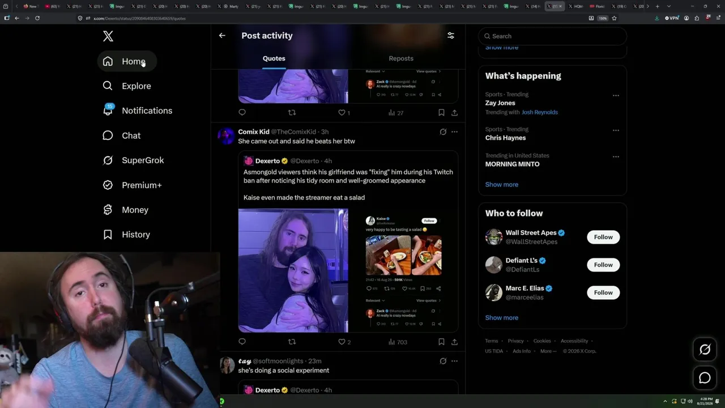Click the browser address bar URL

click(139, 18)
